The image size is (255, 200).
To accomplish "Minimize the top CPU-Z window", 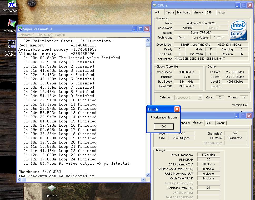I will coord(237,5).
